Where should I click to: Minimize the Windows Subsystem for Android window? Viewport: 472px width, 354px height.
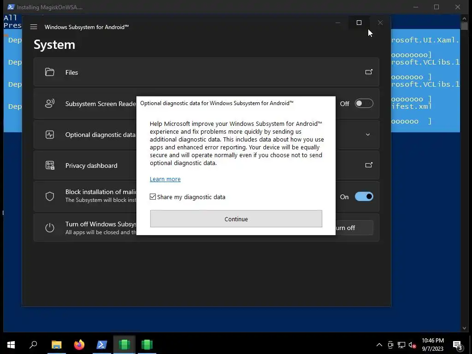coord(338,23)
